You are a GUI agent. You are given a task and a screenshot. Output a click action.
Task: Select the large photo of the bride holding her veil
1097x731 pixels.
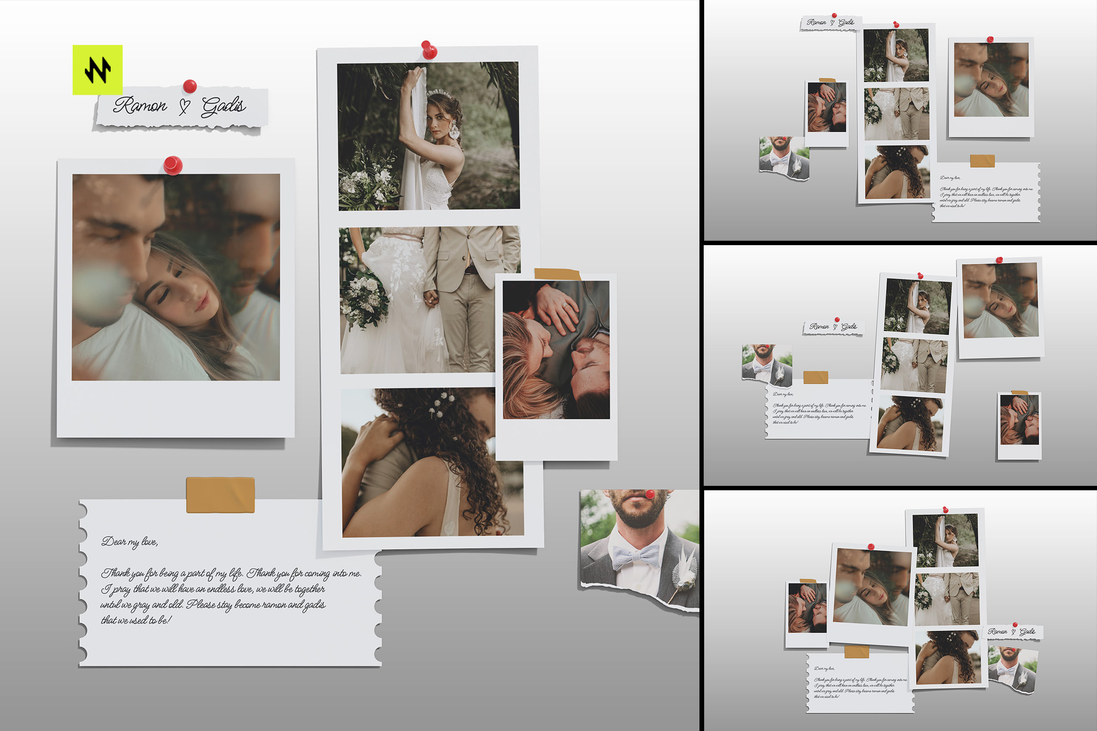click(428, 136)
